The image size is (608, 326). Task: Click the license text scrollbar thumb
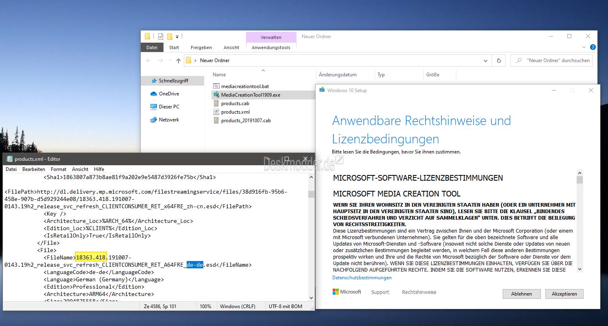pos(580,180)
